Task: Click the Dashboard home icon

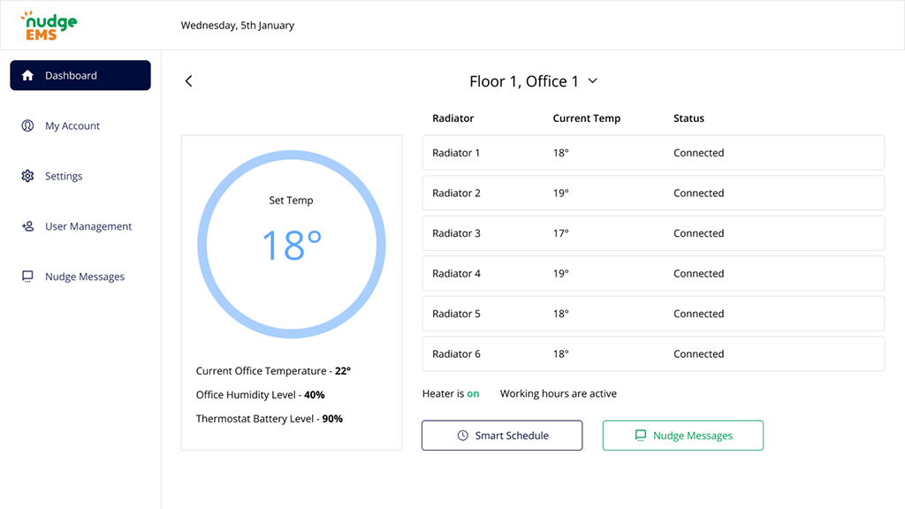Action: [x=27, y=76]
